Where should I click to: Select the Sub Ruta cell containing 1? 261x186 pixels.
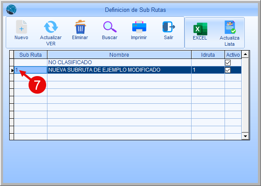tap(30, 70)
